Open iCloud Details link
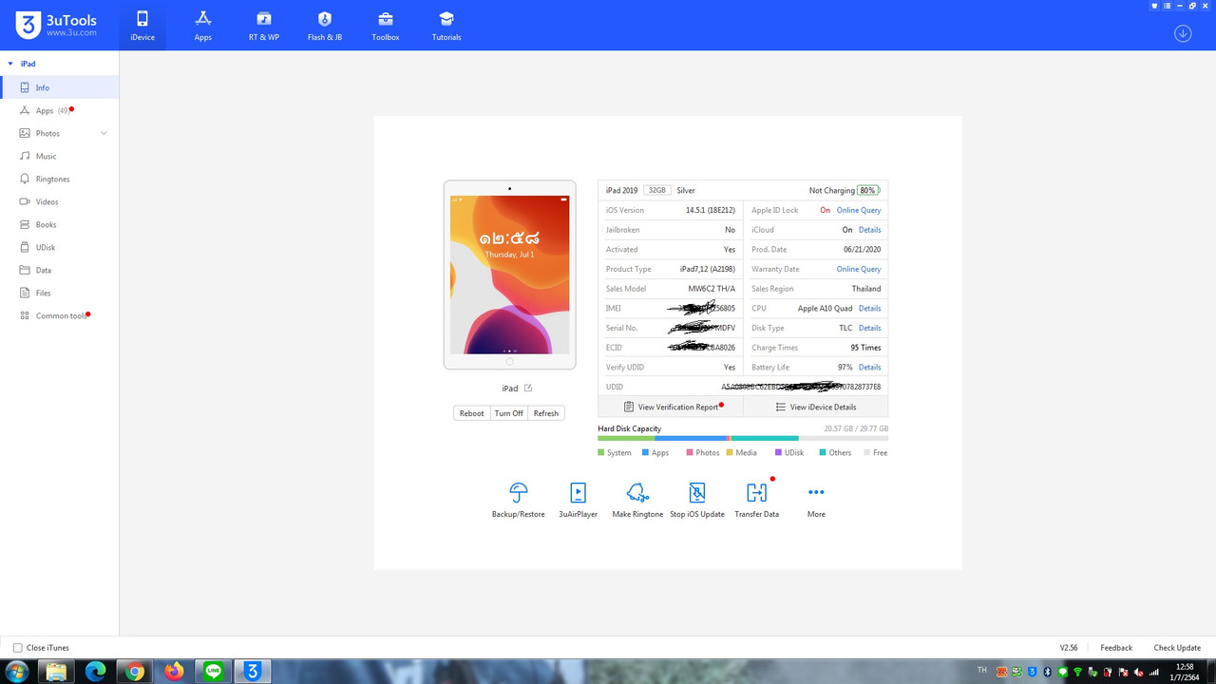This screenshot has width=1216, height=684. pos(870,230)
